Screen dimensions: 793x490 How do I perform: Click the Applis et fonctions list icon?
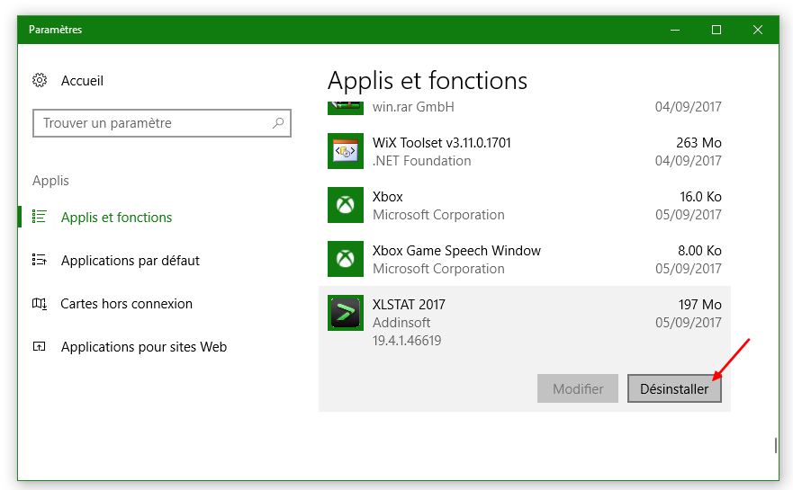click(40, 217)
